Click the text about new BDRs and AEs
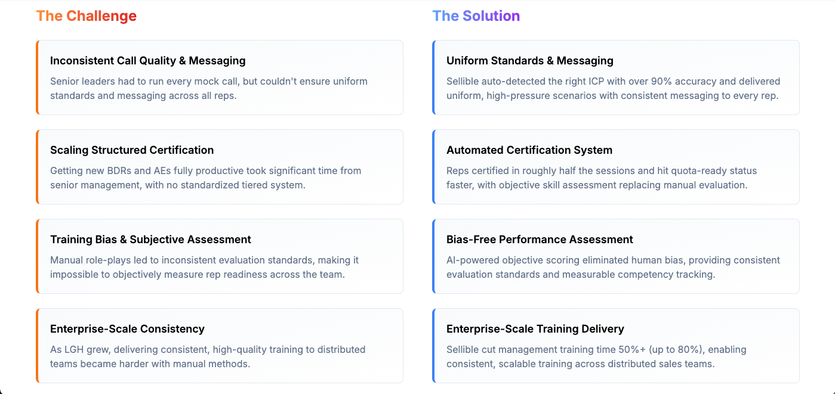This screenshot has width=835, height=394. 205,178
